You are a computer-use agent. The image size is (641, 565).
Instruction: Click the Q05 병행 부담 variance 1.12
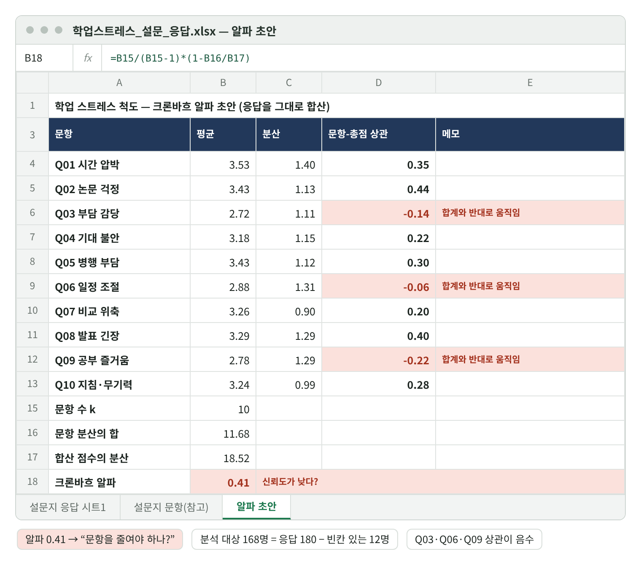(289, 262)
